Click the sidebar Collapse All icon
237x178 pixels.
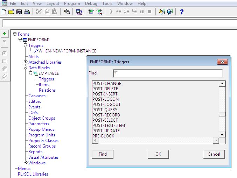point(5,76)
